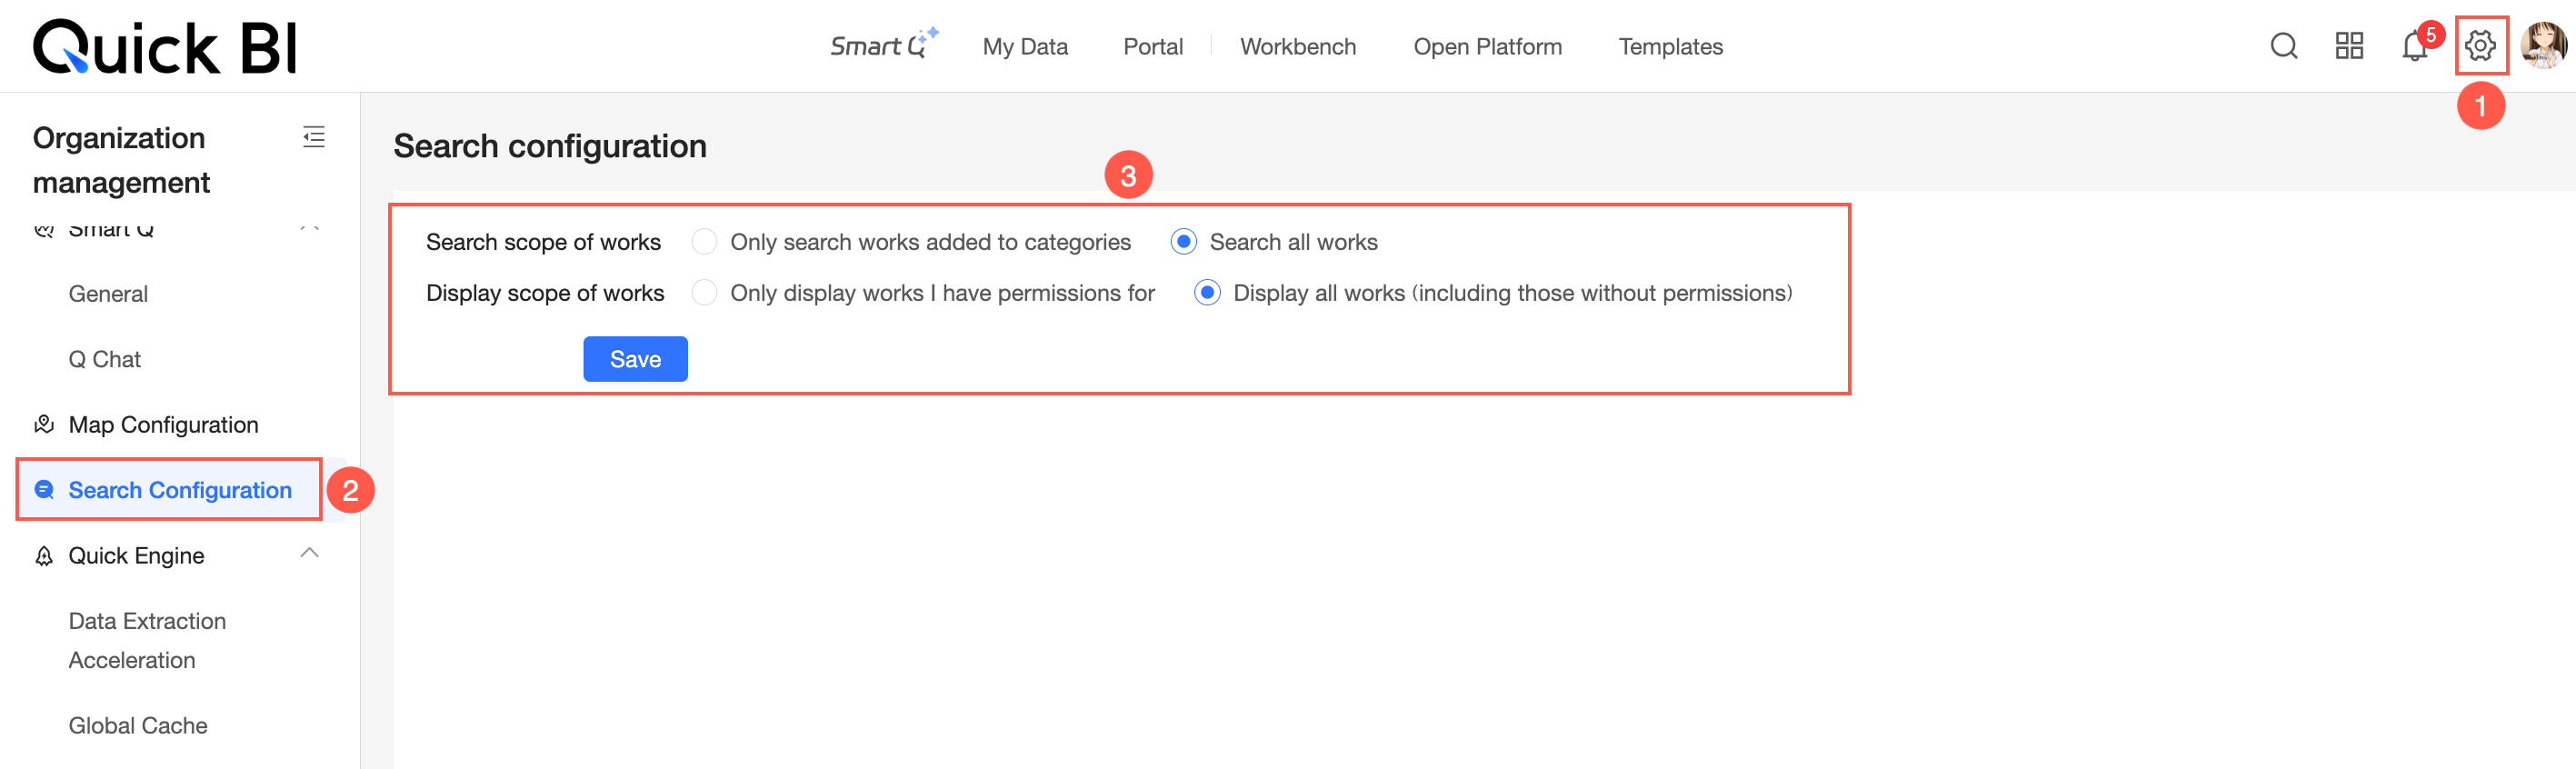Select Search all works option
The image size is (2576, 769).
coord(1183,242)
